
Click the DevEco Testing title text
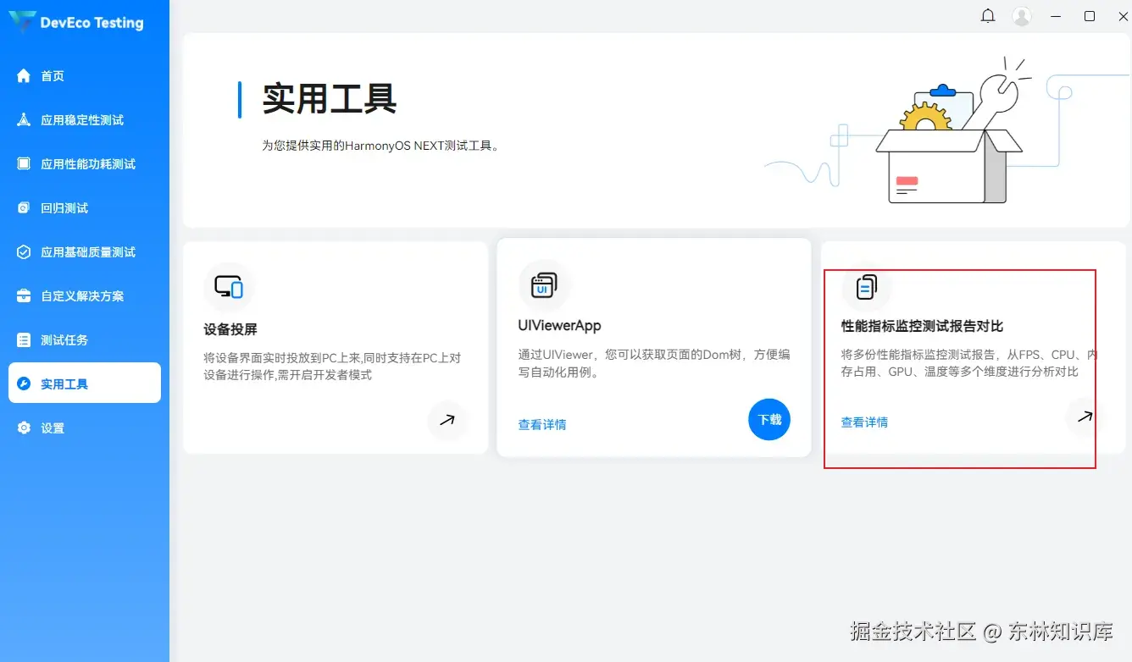(x=92, y=23)
